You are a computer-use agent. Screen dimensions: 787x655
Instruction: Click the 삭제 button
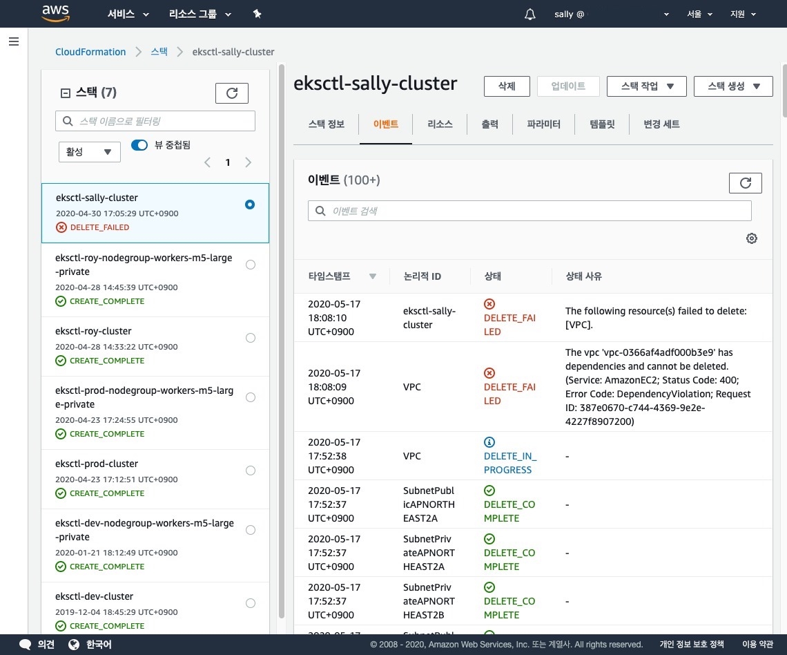[507, 86]
